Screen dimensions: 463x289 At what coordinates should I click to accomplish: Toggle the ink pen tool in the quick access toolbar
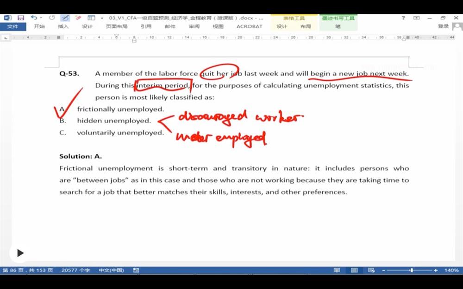(x=65, y=18)
